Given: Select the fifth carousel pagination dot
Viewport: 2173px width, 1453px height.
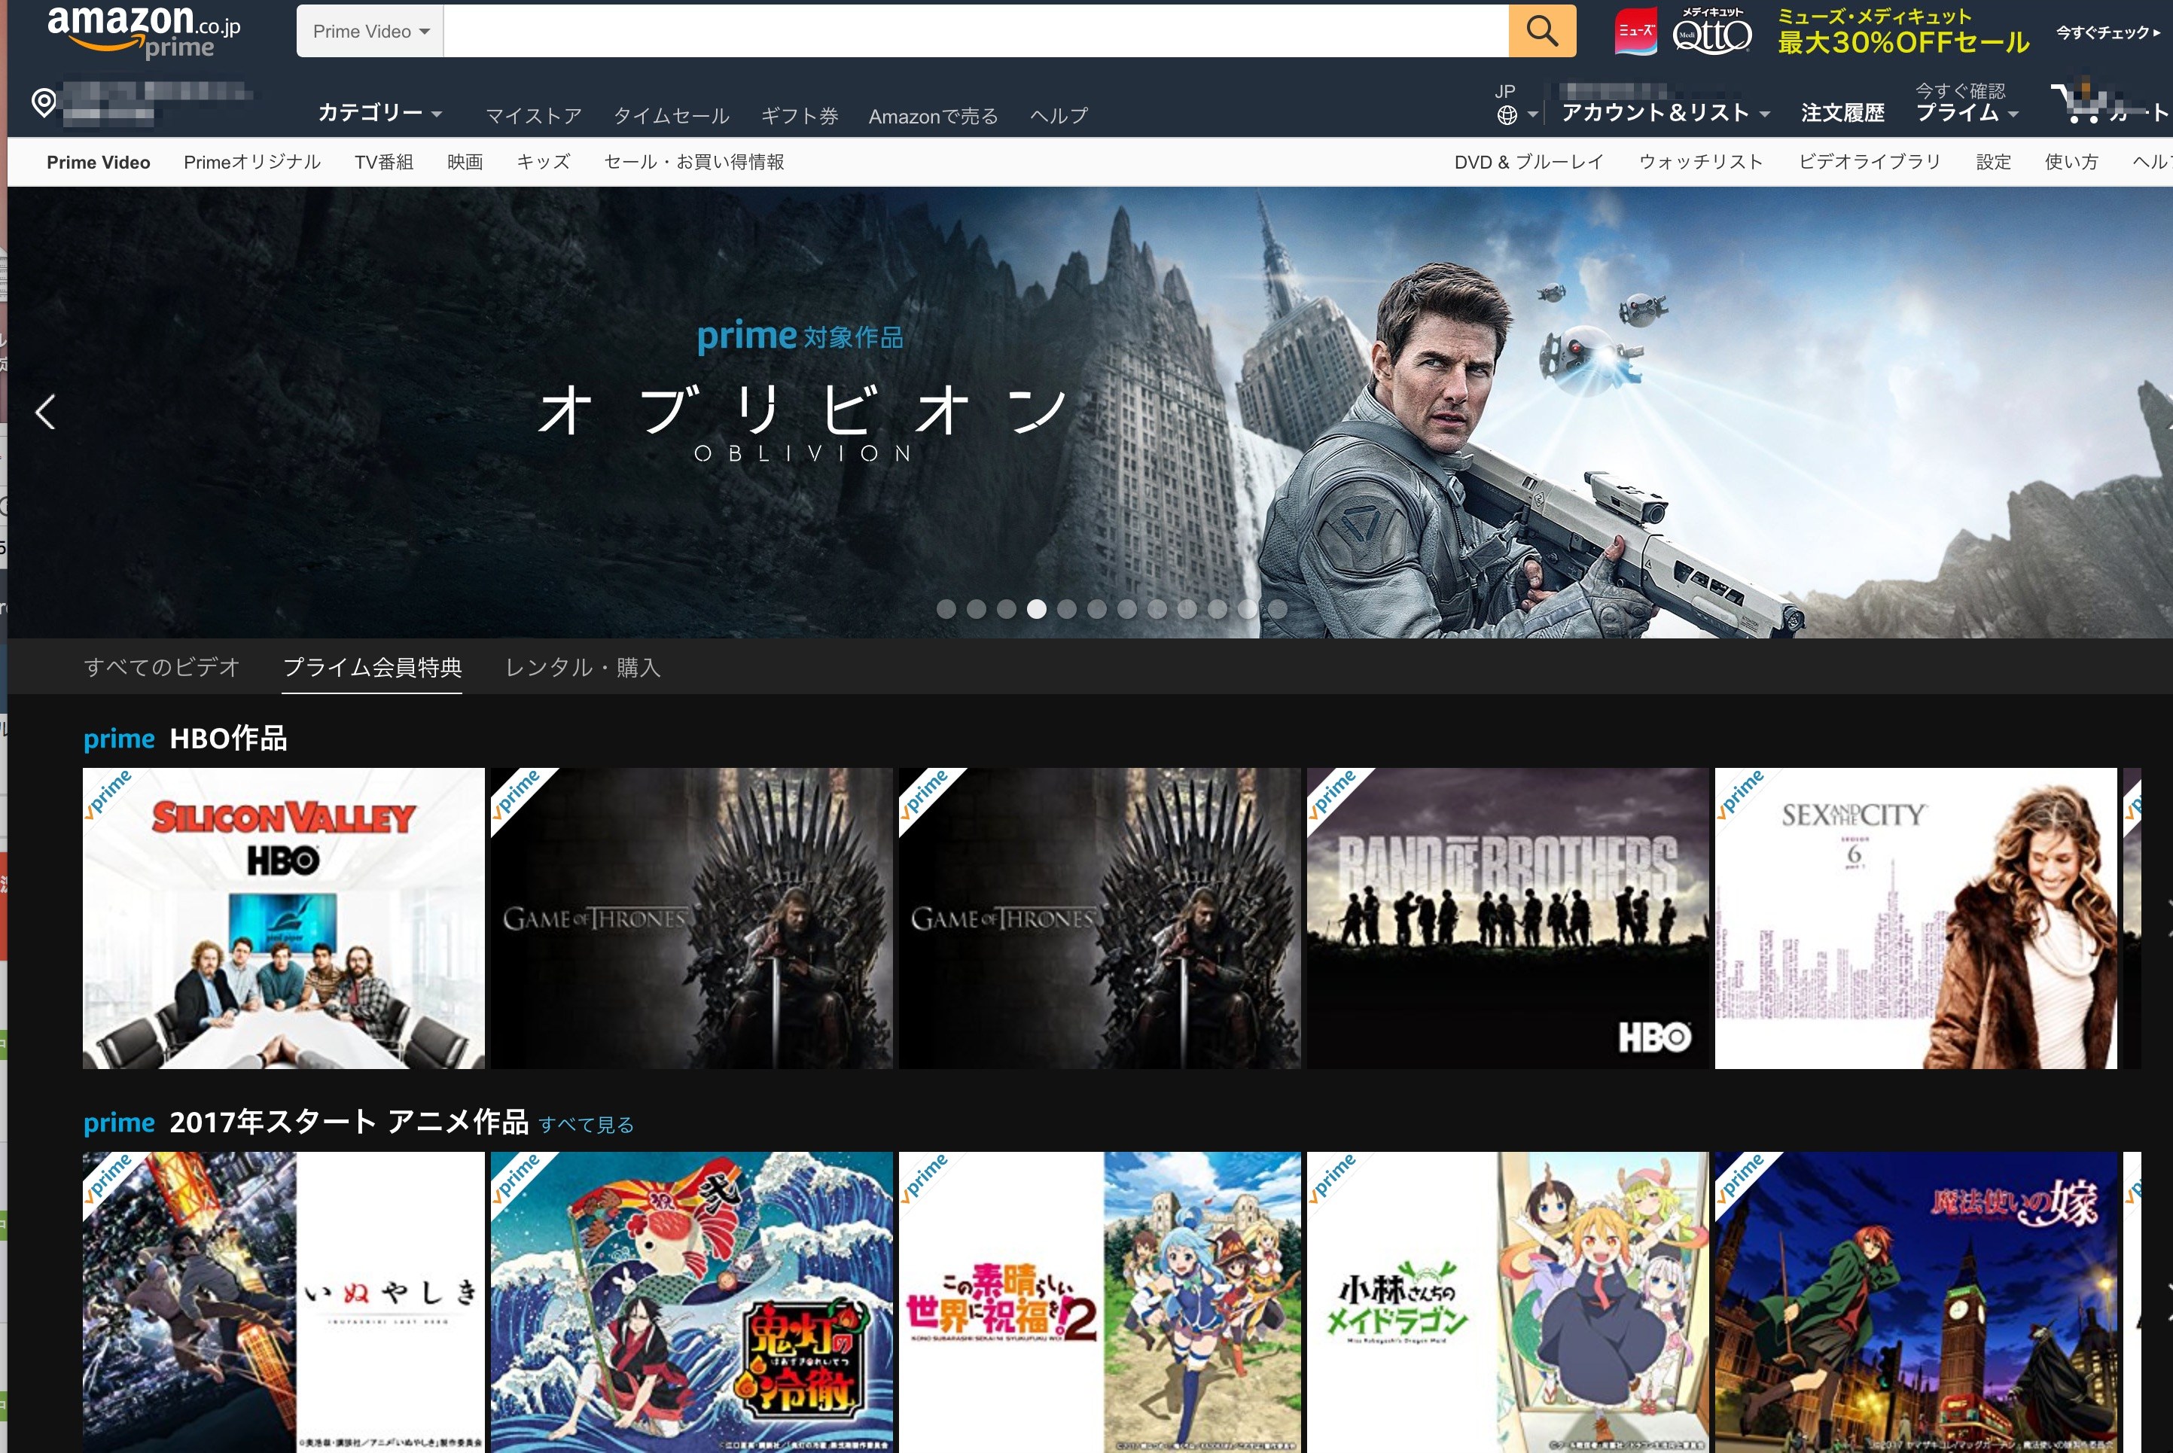Looking at the screenshot, I should pos(1067,609).
